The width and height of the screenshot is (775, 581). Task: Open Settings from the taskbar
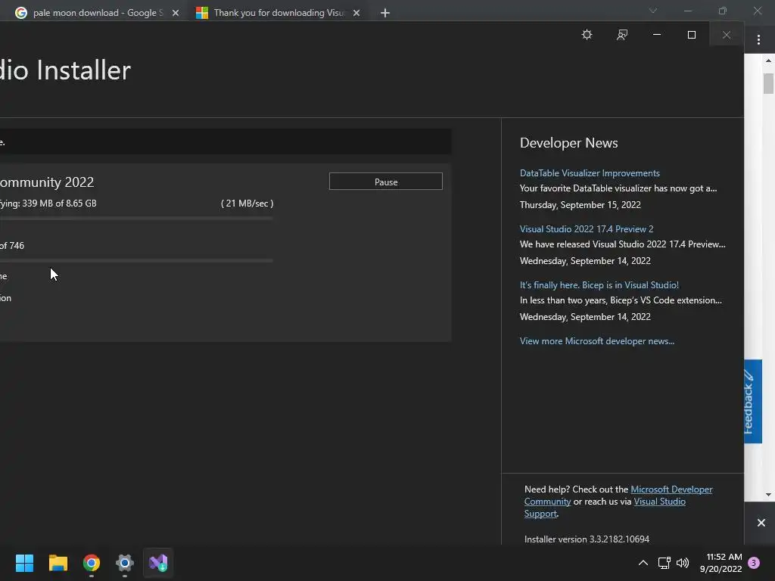tap(125, 563)
